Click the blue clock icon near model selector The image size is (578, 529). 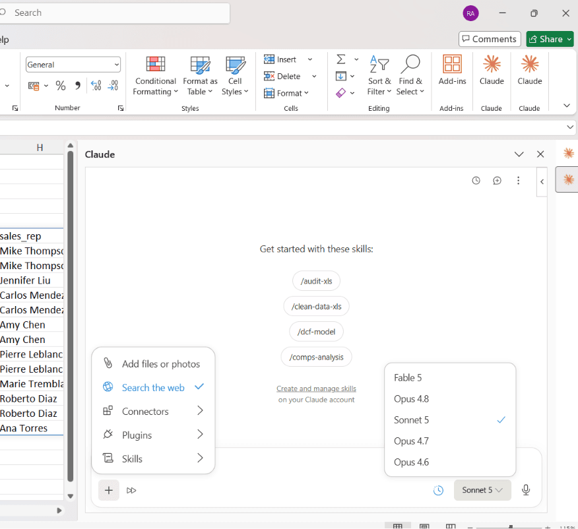pyautogui.click(x=438, y=490)
